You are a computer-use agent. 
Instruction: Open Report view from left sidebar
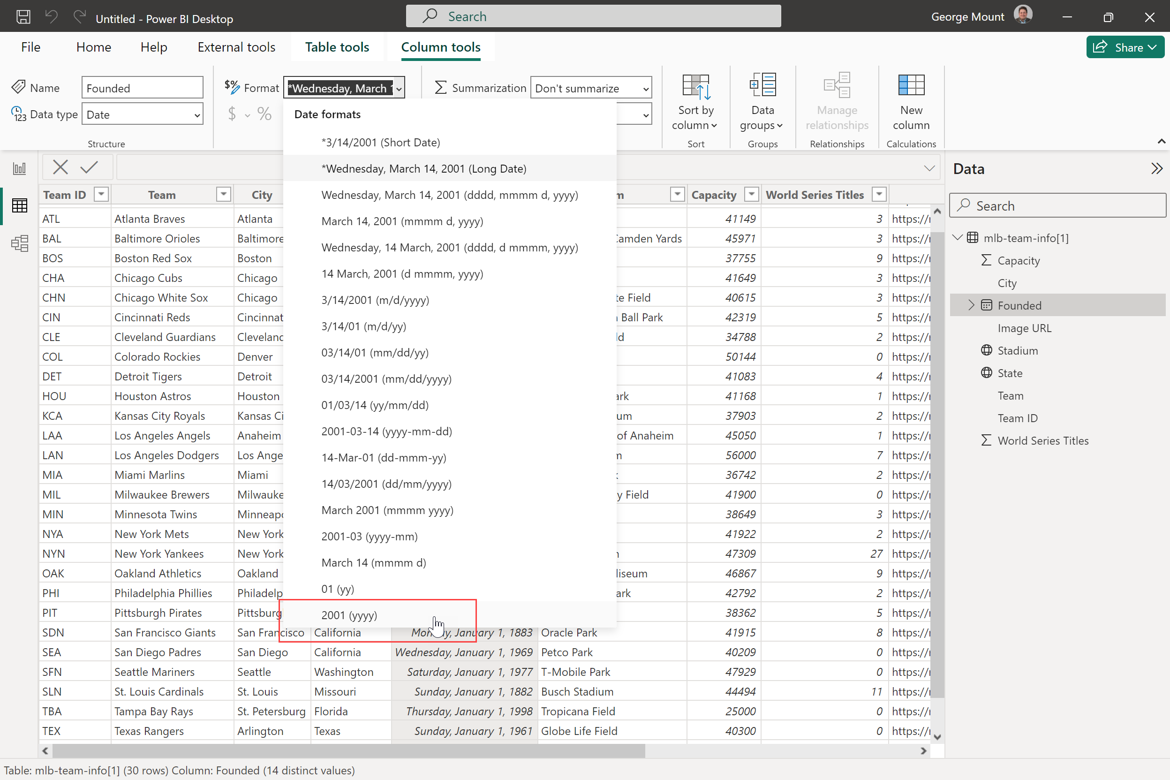(19, 168)
